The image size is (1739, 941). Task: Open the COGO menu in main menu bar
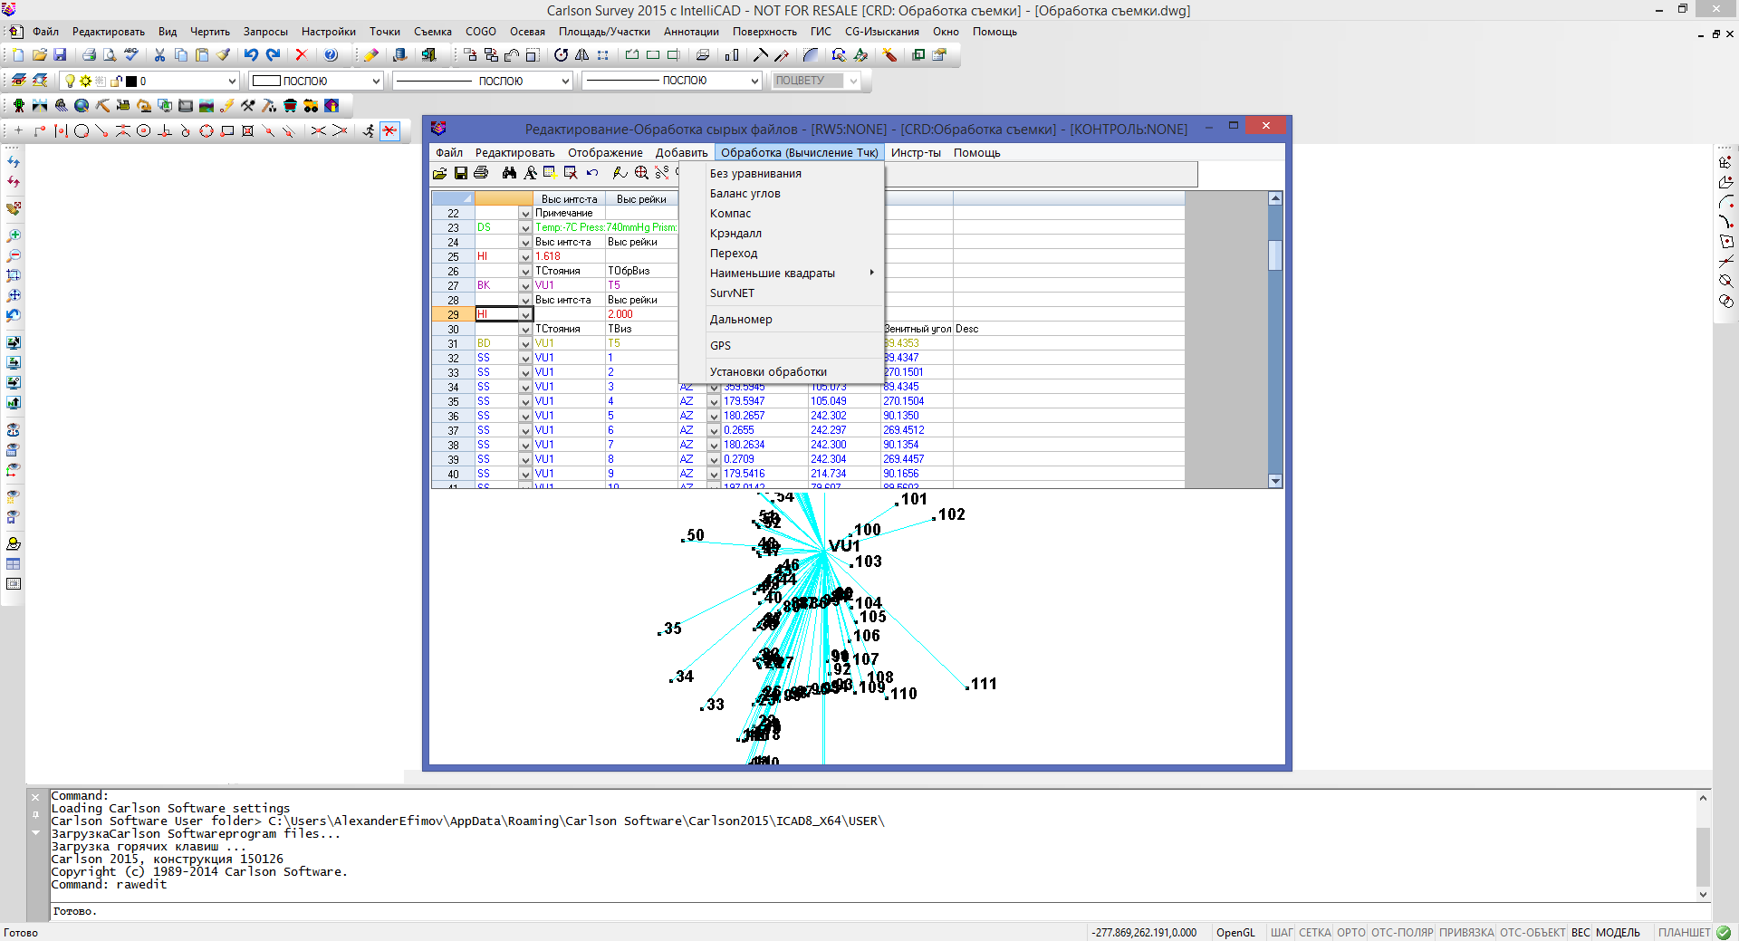click(481, 32)
